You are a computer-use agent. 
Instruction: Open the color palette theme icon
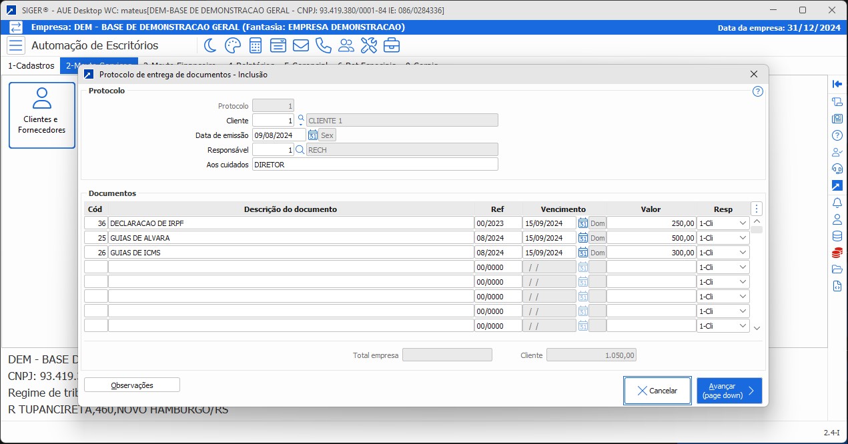point(232,45)
